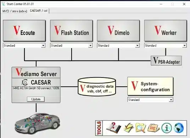The height and width of the screenshot is (138, 190).
Task: Expand the Standard dropdown under Ecoute
Action: [x=43, y=46]
